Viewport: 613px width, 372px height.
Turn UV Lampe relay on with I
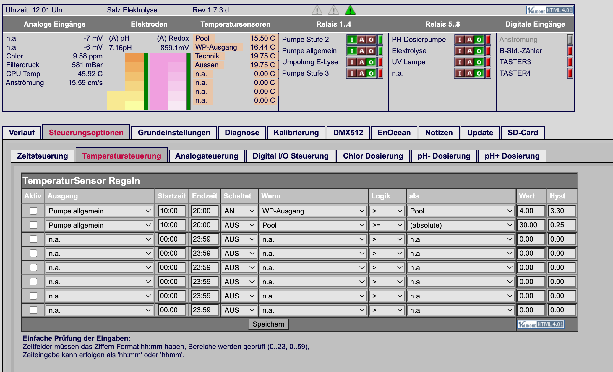[x=460, y=62]
